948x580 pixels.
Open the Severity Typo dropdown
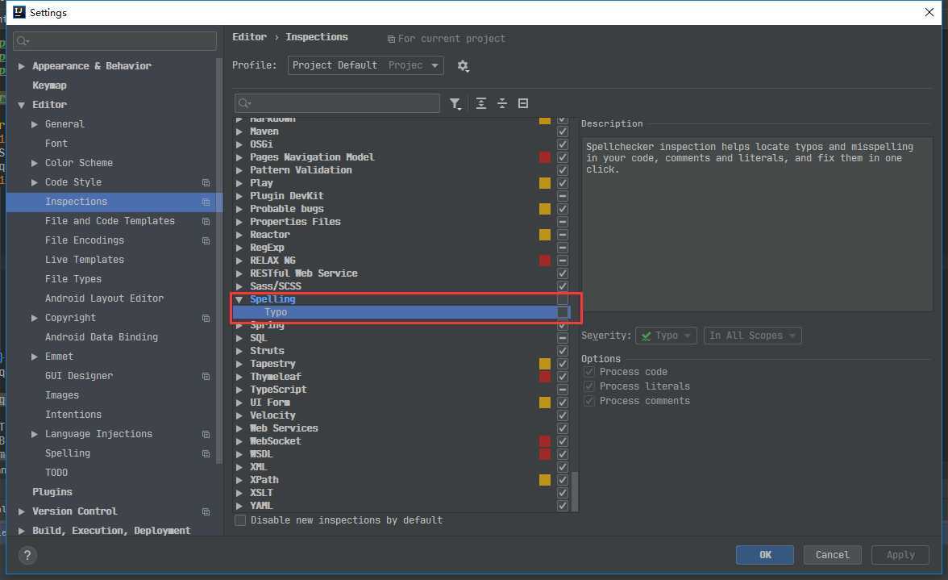[666, 336]
